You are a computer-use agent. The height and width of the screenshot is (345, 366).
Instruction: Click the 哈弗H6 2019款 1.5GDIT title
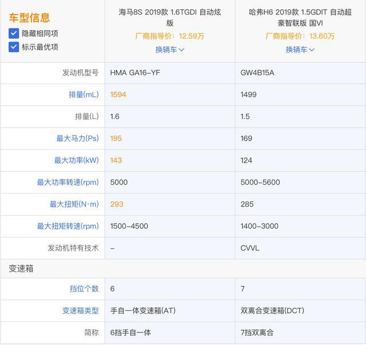tap(300, 18)
